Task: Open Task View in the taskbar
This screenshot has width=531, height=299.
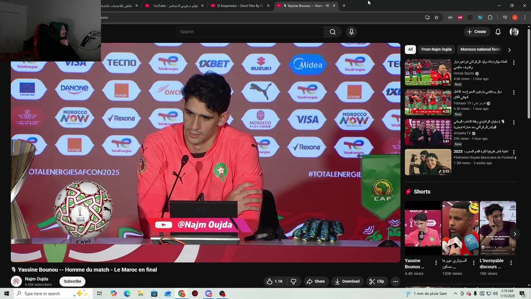Action: coord(100,294)
